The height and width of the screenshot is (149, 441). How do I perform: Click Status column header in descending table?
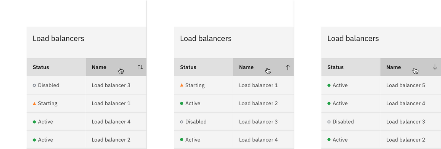(351, 67)
